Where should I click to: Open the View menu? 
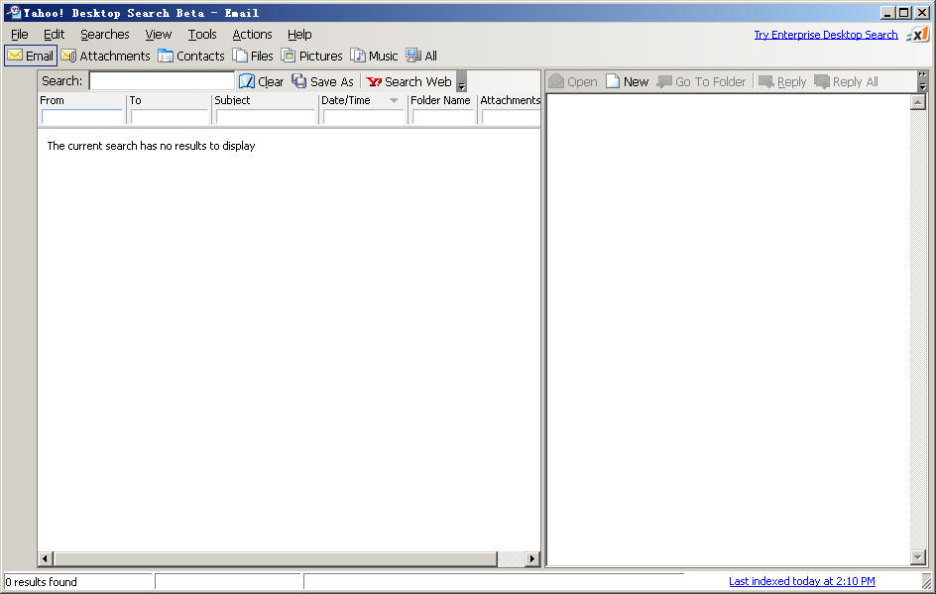coord(159,34)
